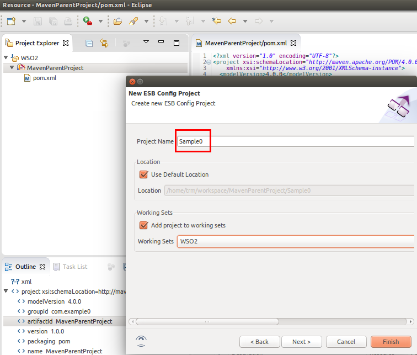Click the Open folder toolbar icon
417x355 pixels.
(x=117, y=22)
